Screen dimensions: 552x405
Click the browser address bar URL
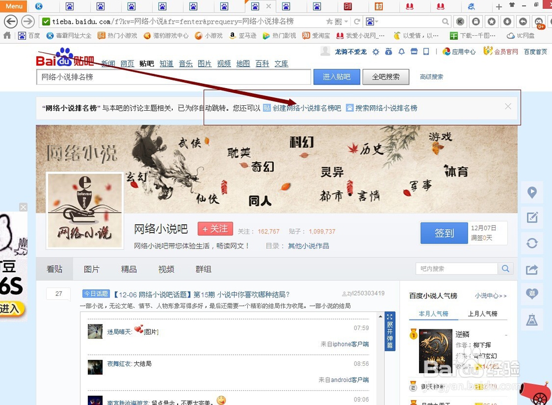(x=172, y=21)
